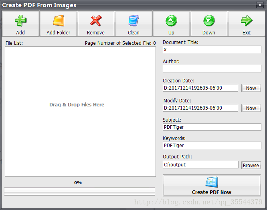Viewport: 267px width, 210px height.
Task: Click the Subject field containing PDFTiger
Action: (212, 127)
